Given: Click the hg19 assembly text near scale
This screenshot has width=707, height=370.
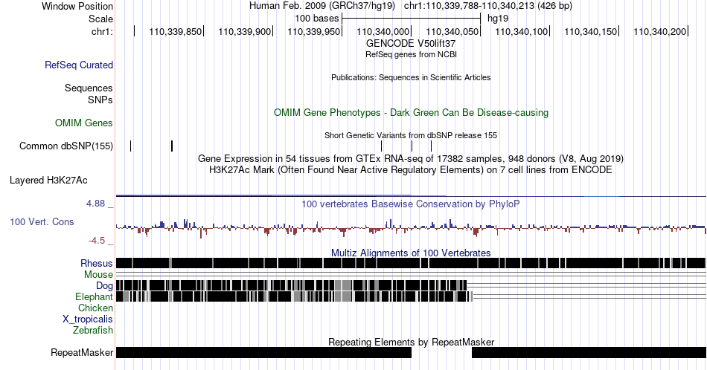Looking at the screenshot, I should click(x=498, y=19).
